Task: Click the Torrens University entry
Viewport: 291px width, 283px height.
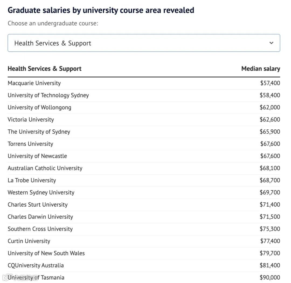Action: (30, 144)
